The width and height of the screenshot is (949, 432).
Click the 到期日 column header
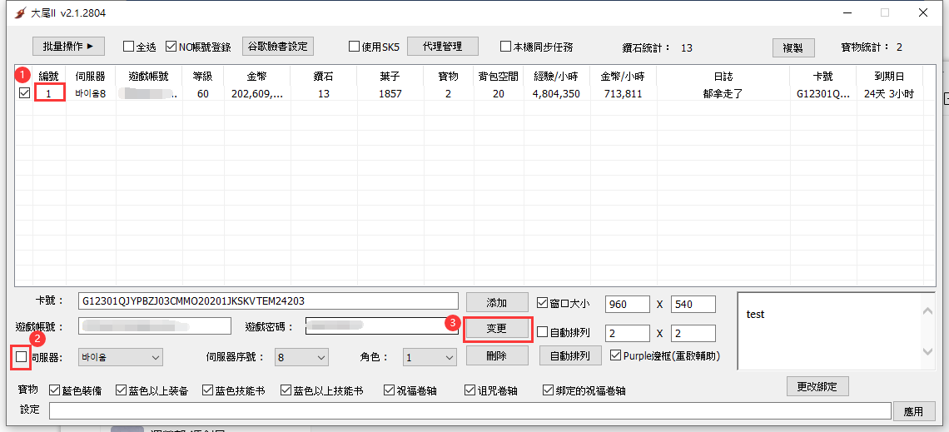[889, 77]
